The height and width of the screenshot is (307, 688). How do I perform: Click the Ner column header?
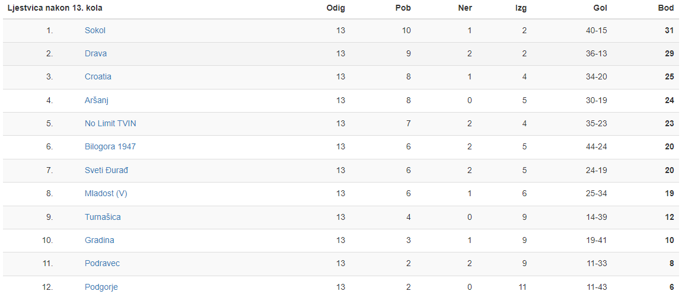[465, 8]
